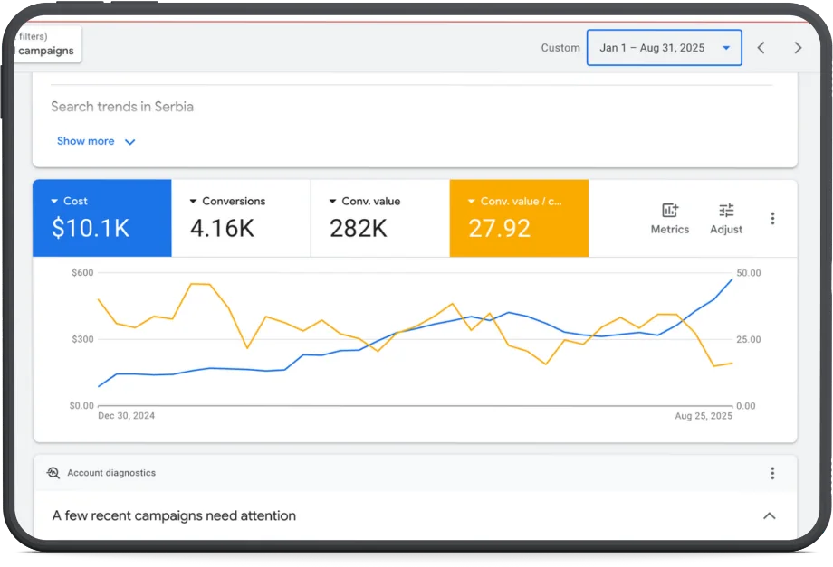The height and width of the screenshot is (567, 833).
Task: Select the orange 27.92 scorecard
Action: click(519, 218)
